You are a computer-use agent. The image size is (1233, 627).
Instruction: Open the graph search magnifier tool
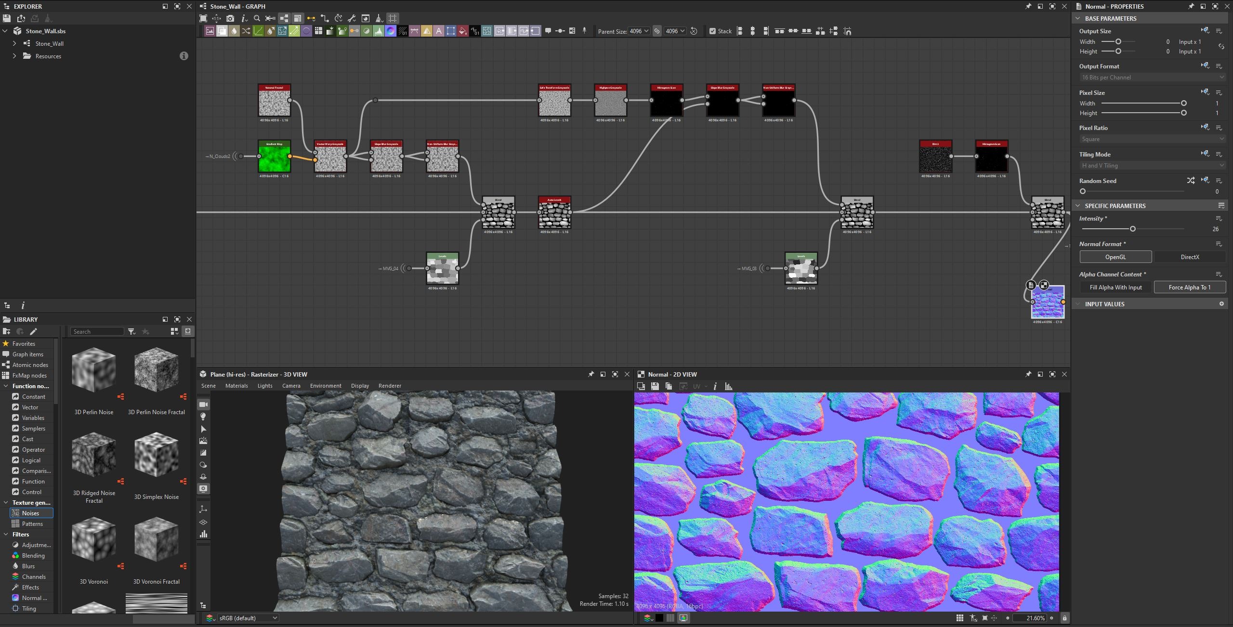point(257,18)
